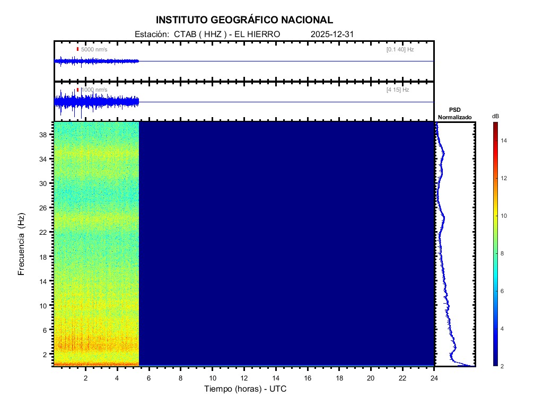Image resolution: width=543 pixels, height=407 pixels.
Task: Click the [0.1 40] Hz filter label
Action: click(x=400, y=49)
